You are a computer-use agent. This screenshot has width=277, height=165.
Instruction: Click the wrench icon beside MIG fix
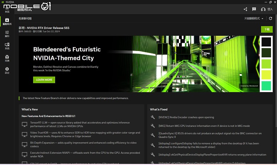(x=153, y=126)
